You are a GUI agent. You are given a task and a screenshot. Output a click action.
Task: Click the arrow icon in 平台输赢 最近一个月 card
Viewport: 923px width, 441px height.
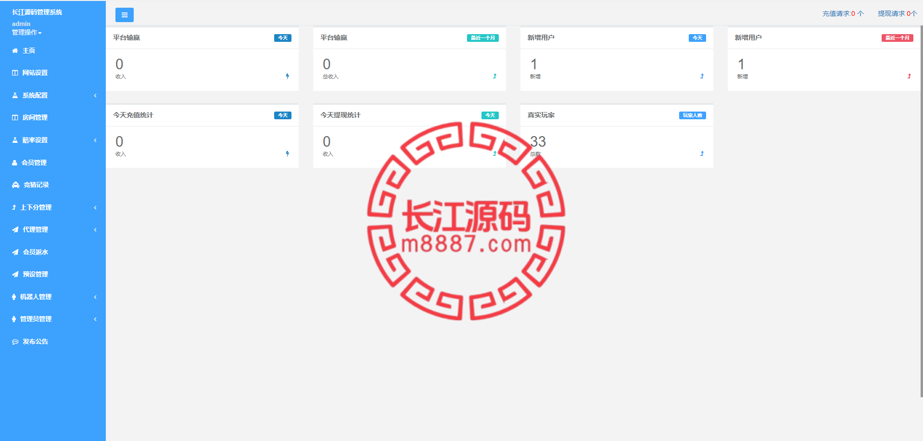494,76
